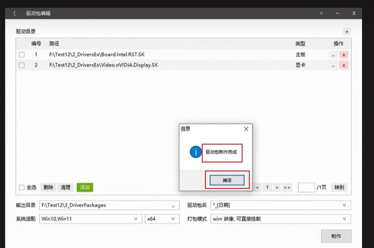Remove Board.Intel.RST.SK row with red x
Screen dimensions: 374x248
click(x=344, y=55)
